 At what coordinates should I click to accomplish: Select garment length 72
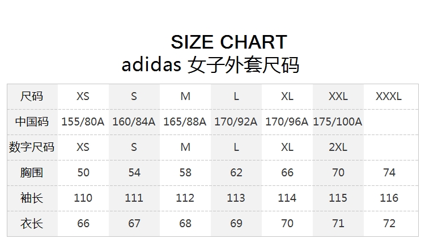[x=389, y=223]
